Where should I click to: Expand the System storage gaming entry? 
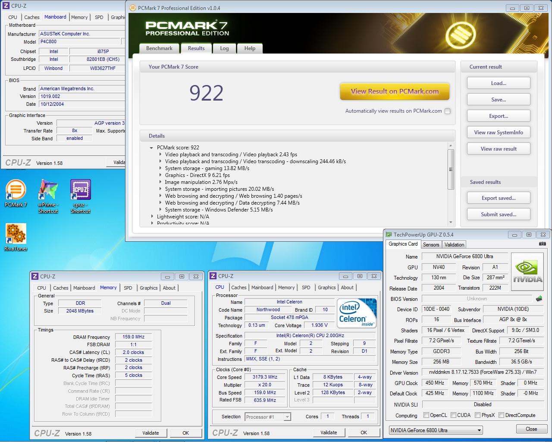(x=160, y=168)
